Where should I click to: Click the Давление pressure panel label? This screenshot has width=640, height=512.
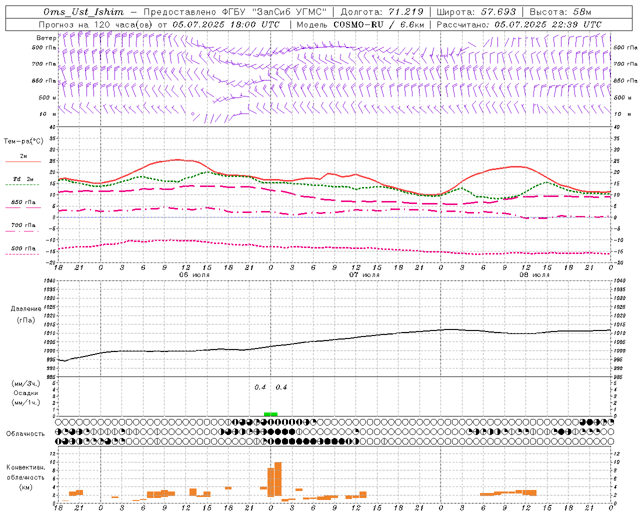coord(26,309)
